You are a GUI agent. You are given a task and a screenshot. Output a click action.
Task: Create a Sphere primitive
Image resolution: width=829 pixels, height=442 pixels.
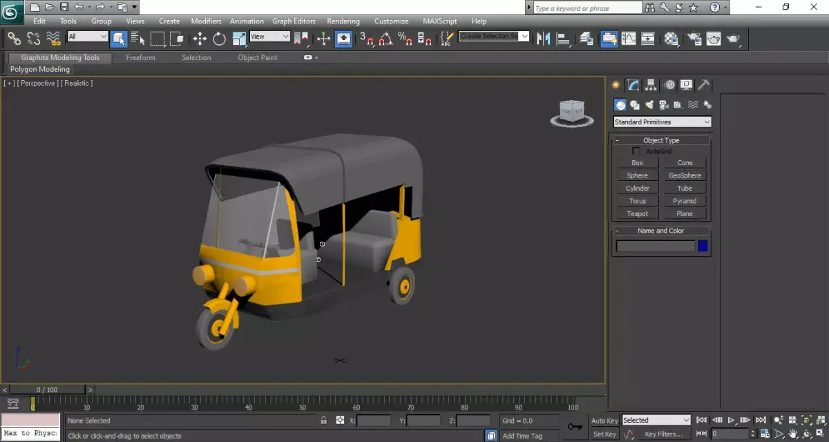click(x=638, y=175)
